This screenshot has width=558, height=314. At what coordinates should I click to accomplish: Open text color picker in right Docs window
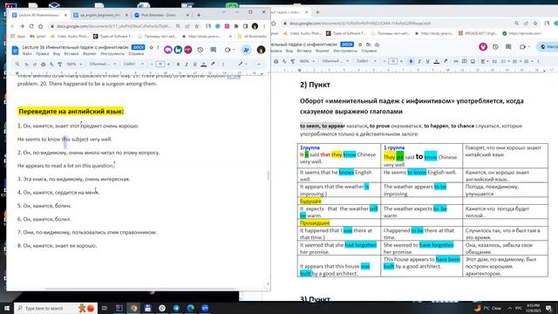pyautogui.click(x=436, y=61)
